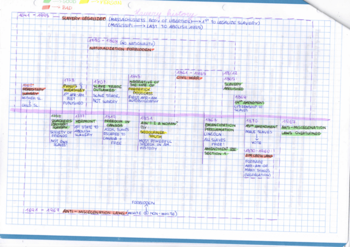This screenshot has width=350, height=247.
Task: Click "MISSISSIPI → LAST TO ABOLISH 1995" line
Action: coord(155,26)
